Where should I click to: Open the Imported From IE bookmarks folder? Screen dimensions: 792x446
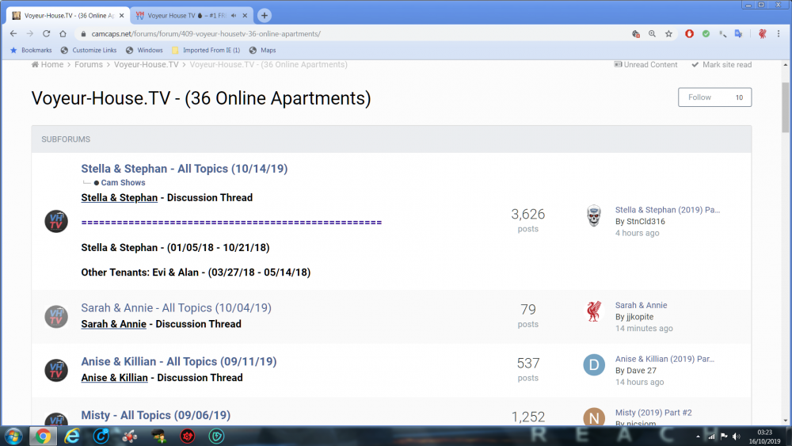tap(206, 50)
